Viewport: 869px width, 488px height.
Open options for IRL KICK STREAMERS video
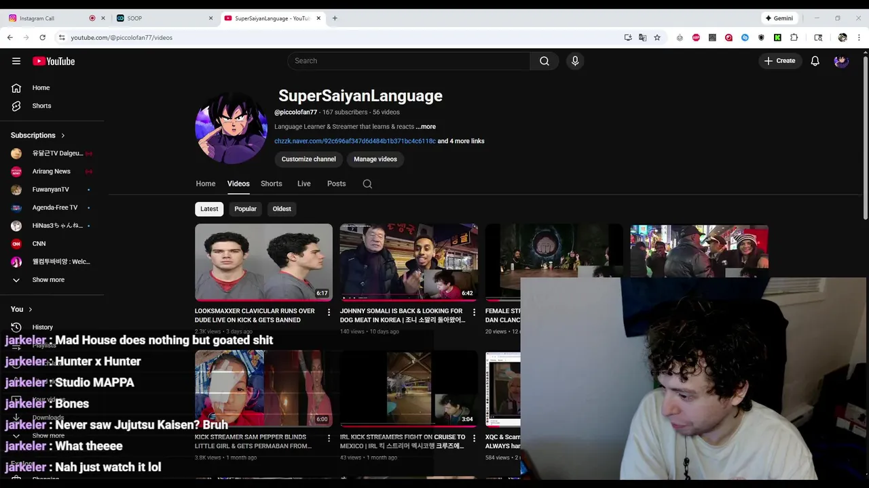(474, 439)
